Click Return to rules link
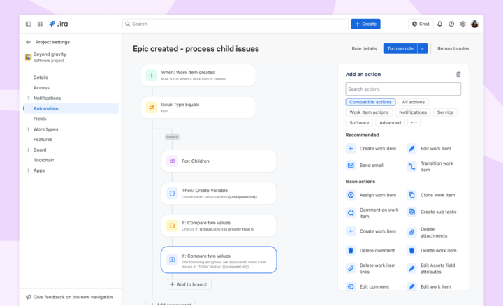Viewport: 503px width, 306px height. pos(453,48)
